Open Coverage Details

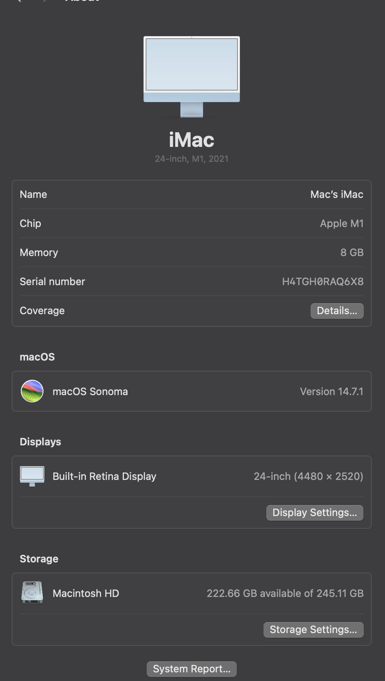(x=337, y=311)
